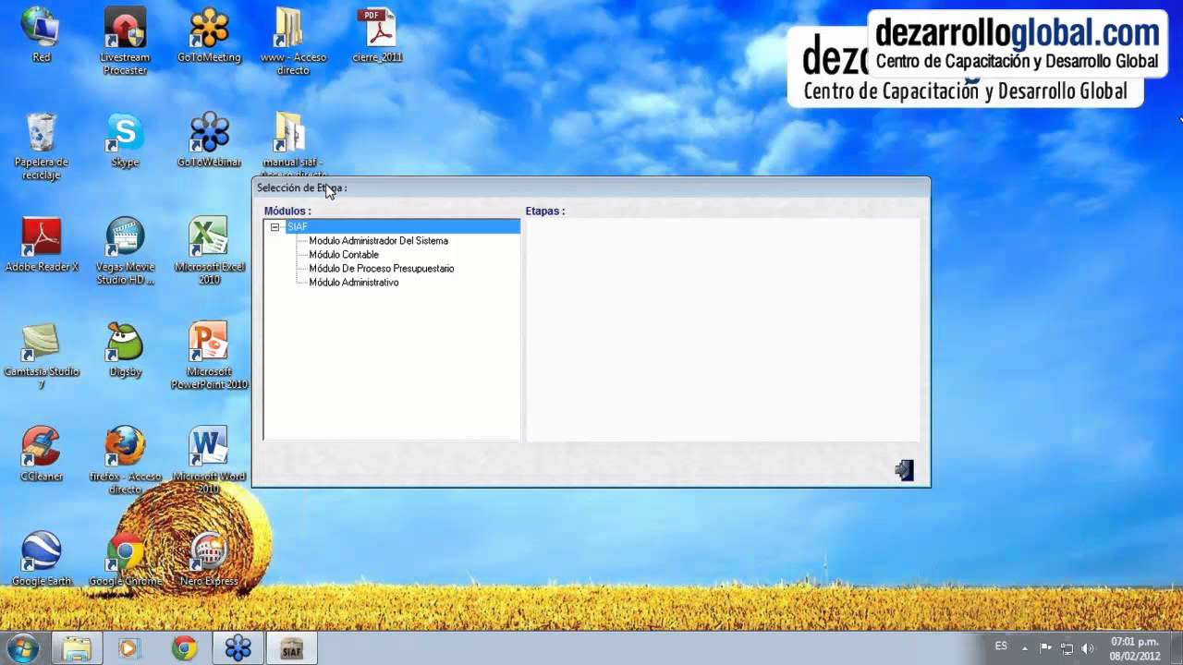Viewport: 1183px width, 665px height.
Task: Open the volume speaker tray icon
Action: [x=1088, y=648]
